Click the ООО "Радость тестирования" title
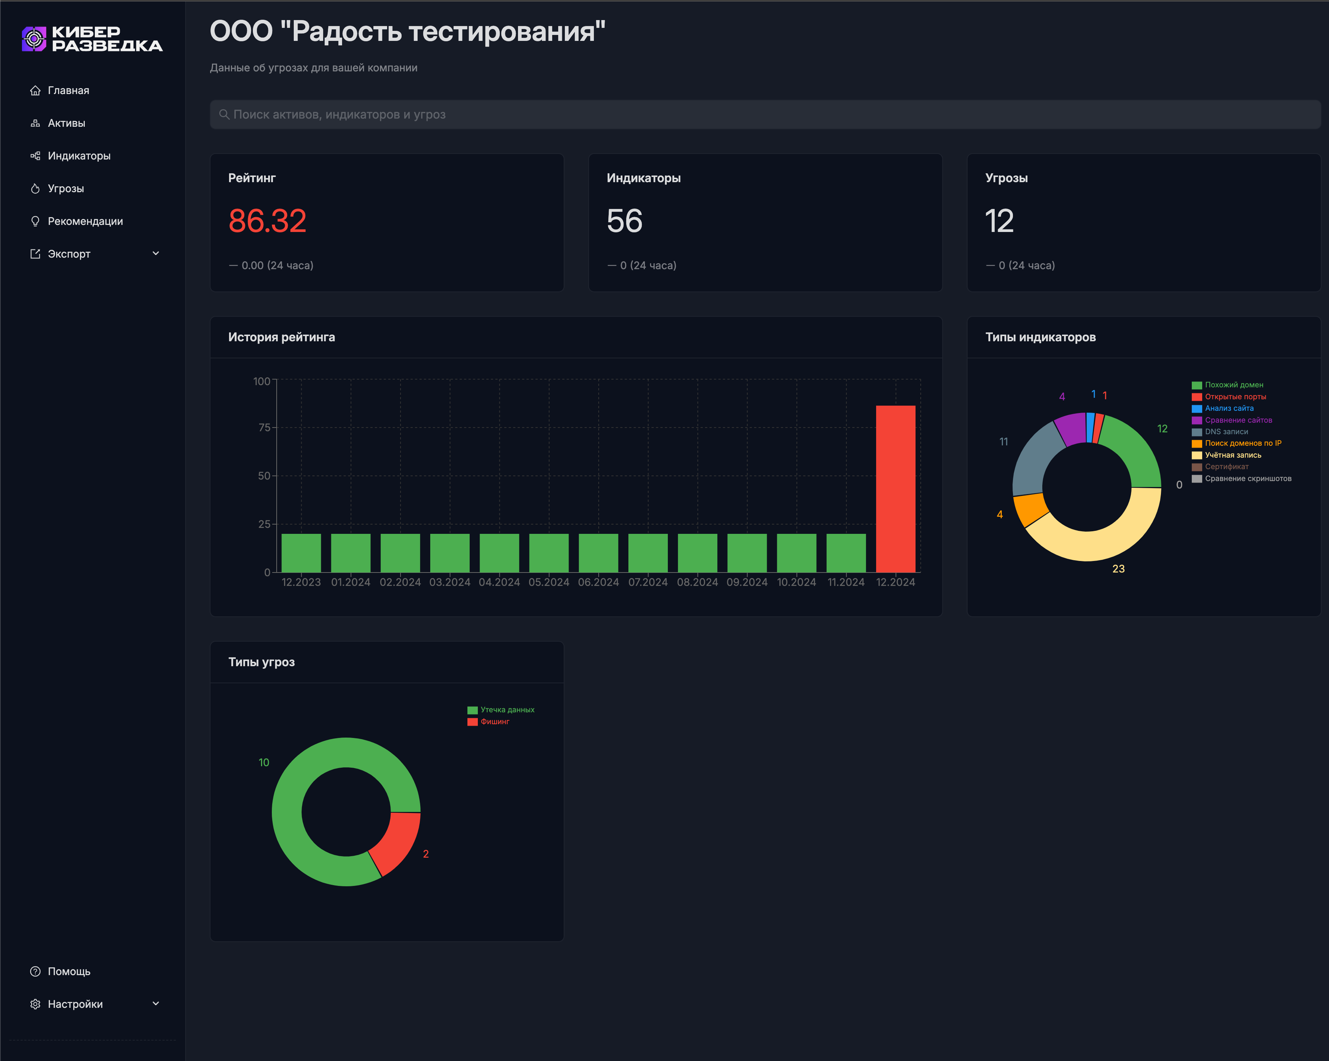1329x1061 pixels. point(408,31)
